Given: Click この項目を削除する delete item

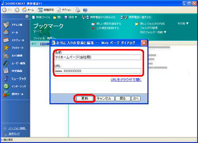Looking at the screenshot, I should 105,28.
